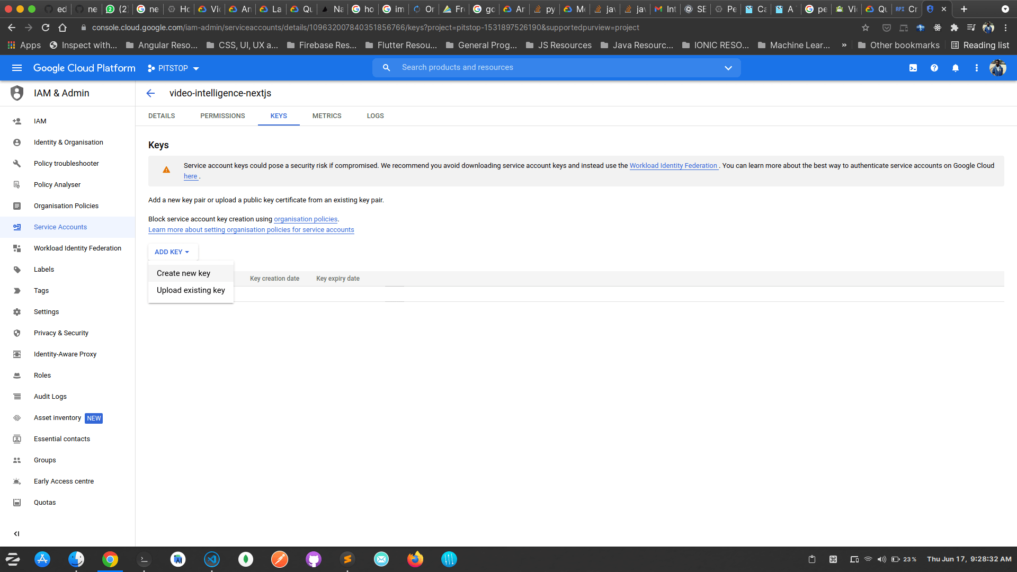Viewport: 1017px width, 572px height.
Task: Click the help question mark icon
Action: (x=934, y=68)
